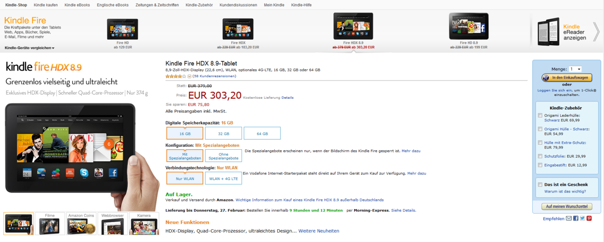Select Fire HDX tablet image

pos(238,29)
